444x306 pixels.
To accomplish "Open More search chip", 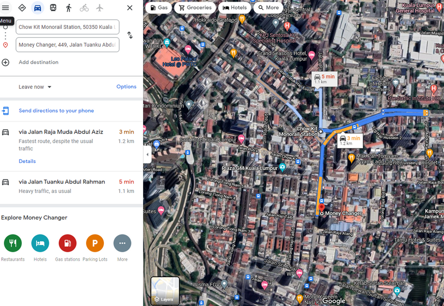I will (269, 8).
